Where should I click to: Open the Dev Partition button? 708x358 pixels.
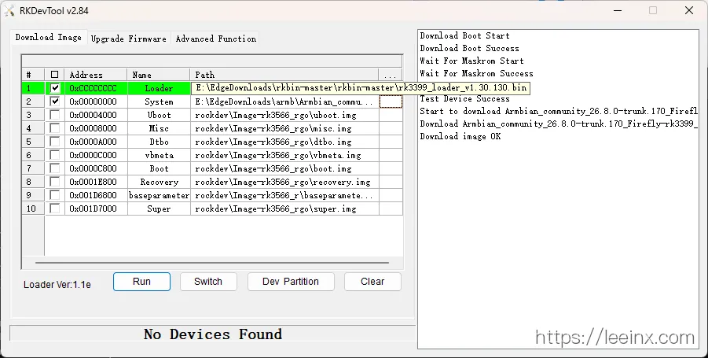pyautogui.click(x=291, y=282)
